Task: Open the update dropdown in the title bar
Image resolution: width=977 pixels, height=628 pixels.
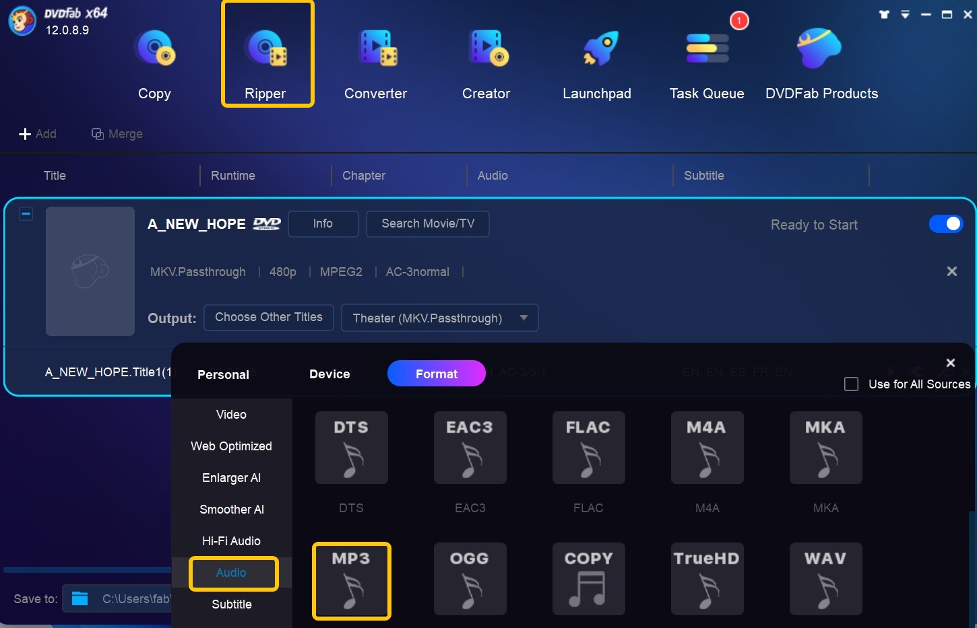Action: (905, 13)
